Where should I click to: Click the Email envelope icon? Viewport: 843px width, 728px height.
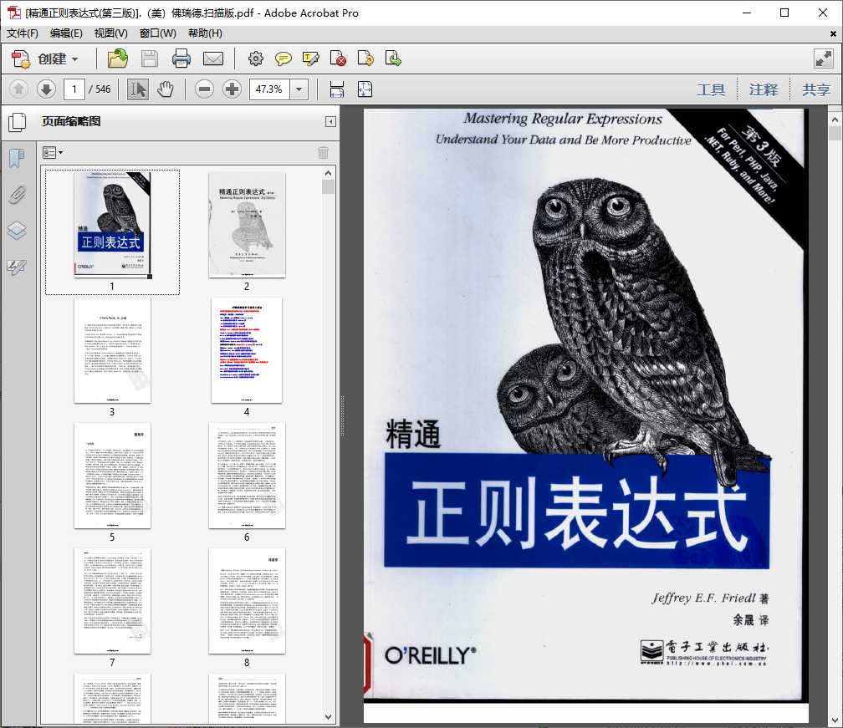[x=213, y=59]
